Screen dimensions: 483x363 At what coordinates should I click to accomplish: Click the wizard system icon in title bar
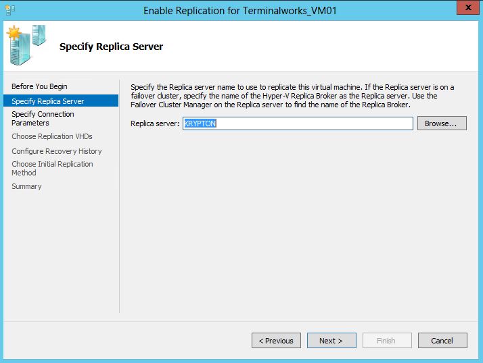pyautogui.click(x=10, y=10)
